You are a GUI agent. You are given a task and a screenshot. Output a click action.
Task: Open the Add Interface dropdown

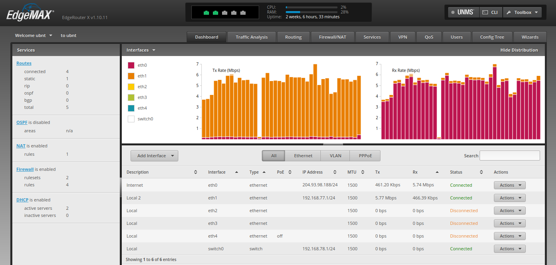[154, 156]
